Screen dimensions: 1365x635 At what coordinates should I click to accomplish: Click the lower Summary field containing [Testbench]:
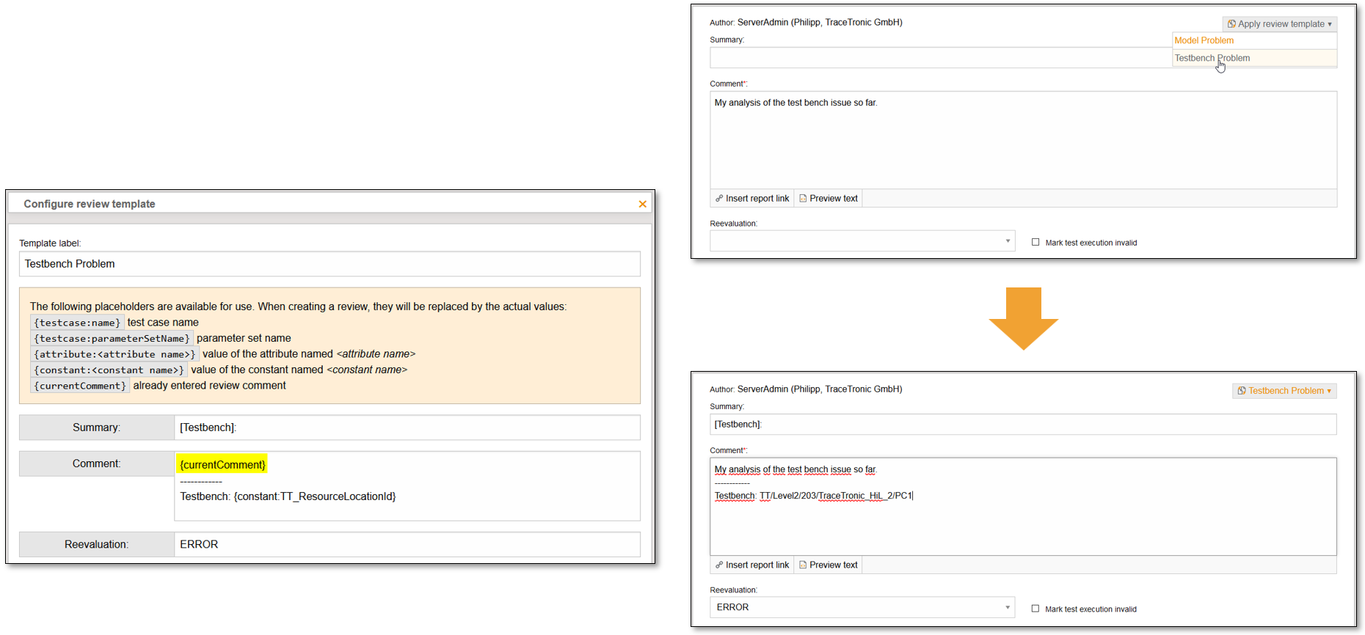point(1022,425)
